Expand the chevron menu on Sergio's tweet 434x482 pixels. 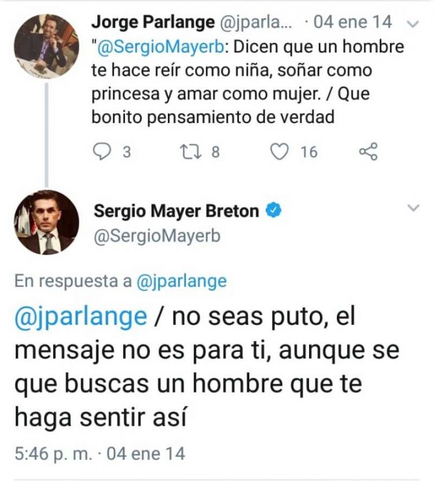coord(413,208)
